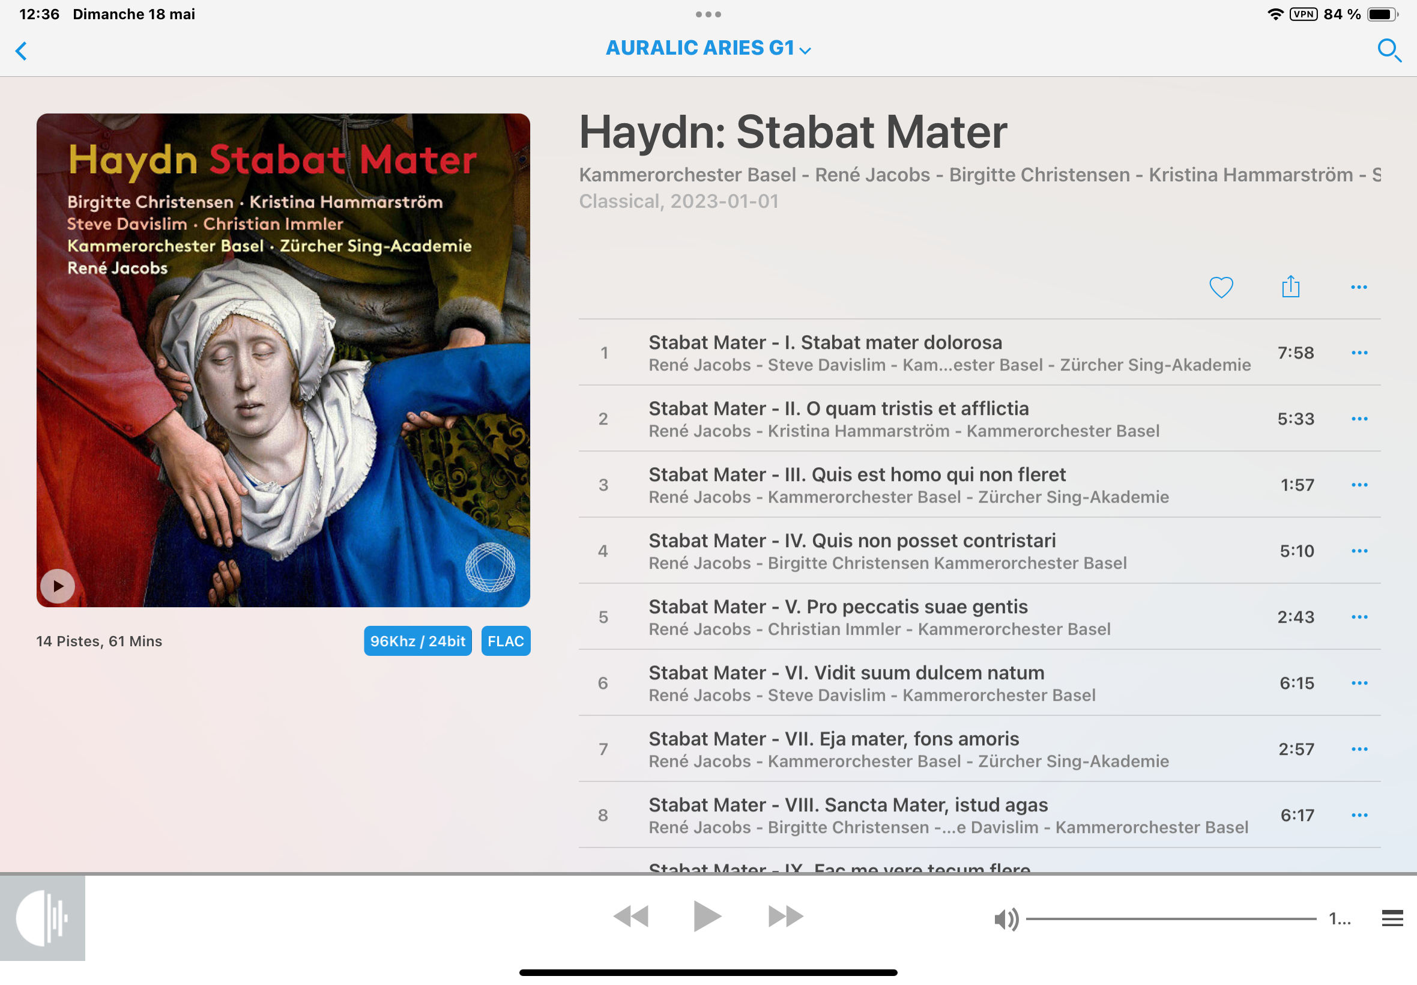The width and height of the screenshot is (1417, 985).
Task: Click the 96Khz / 24bit badge
Action: click(418, 641)
